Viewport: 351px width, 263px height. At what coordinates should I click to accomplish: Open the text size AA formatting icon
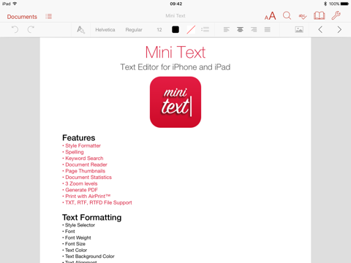[x=270, y=16]
